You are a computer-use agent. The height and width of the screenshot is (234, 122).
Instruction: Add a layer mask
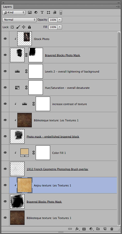tap(84, 229)
